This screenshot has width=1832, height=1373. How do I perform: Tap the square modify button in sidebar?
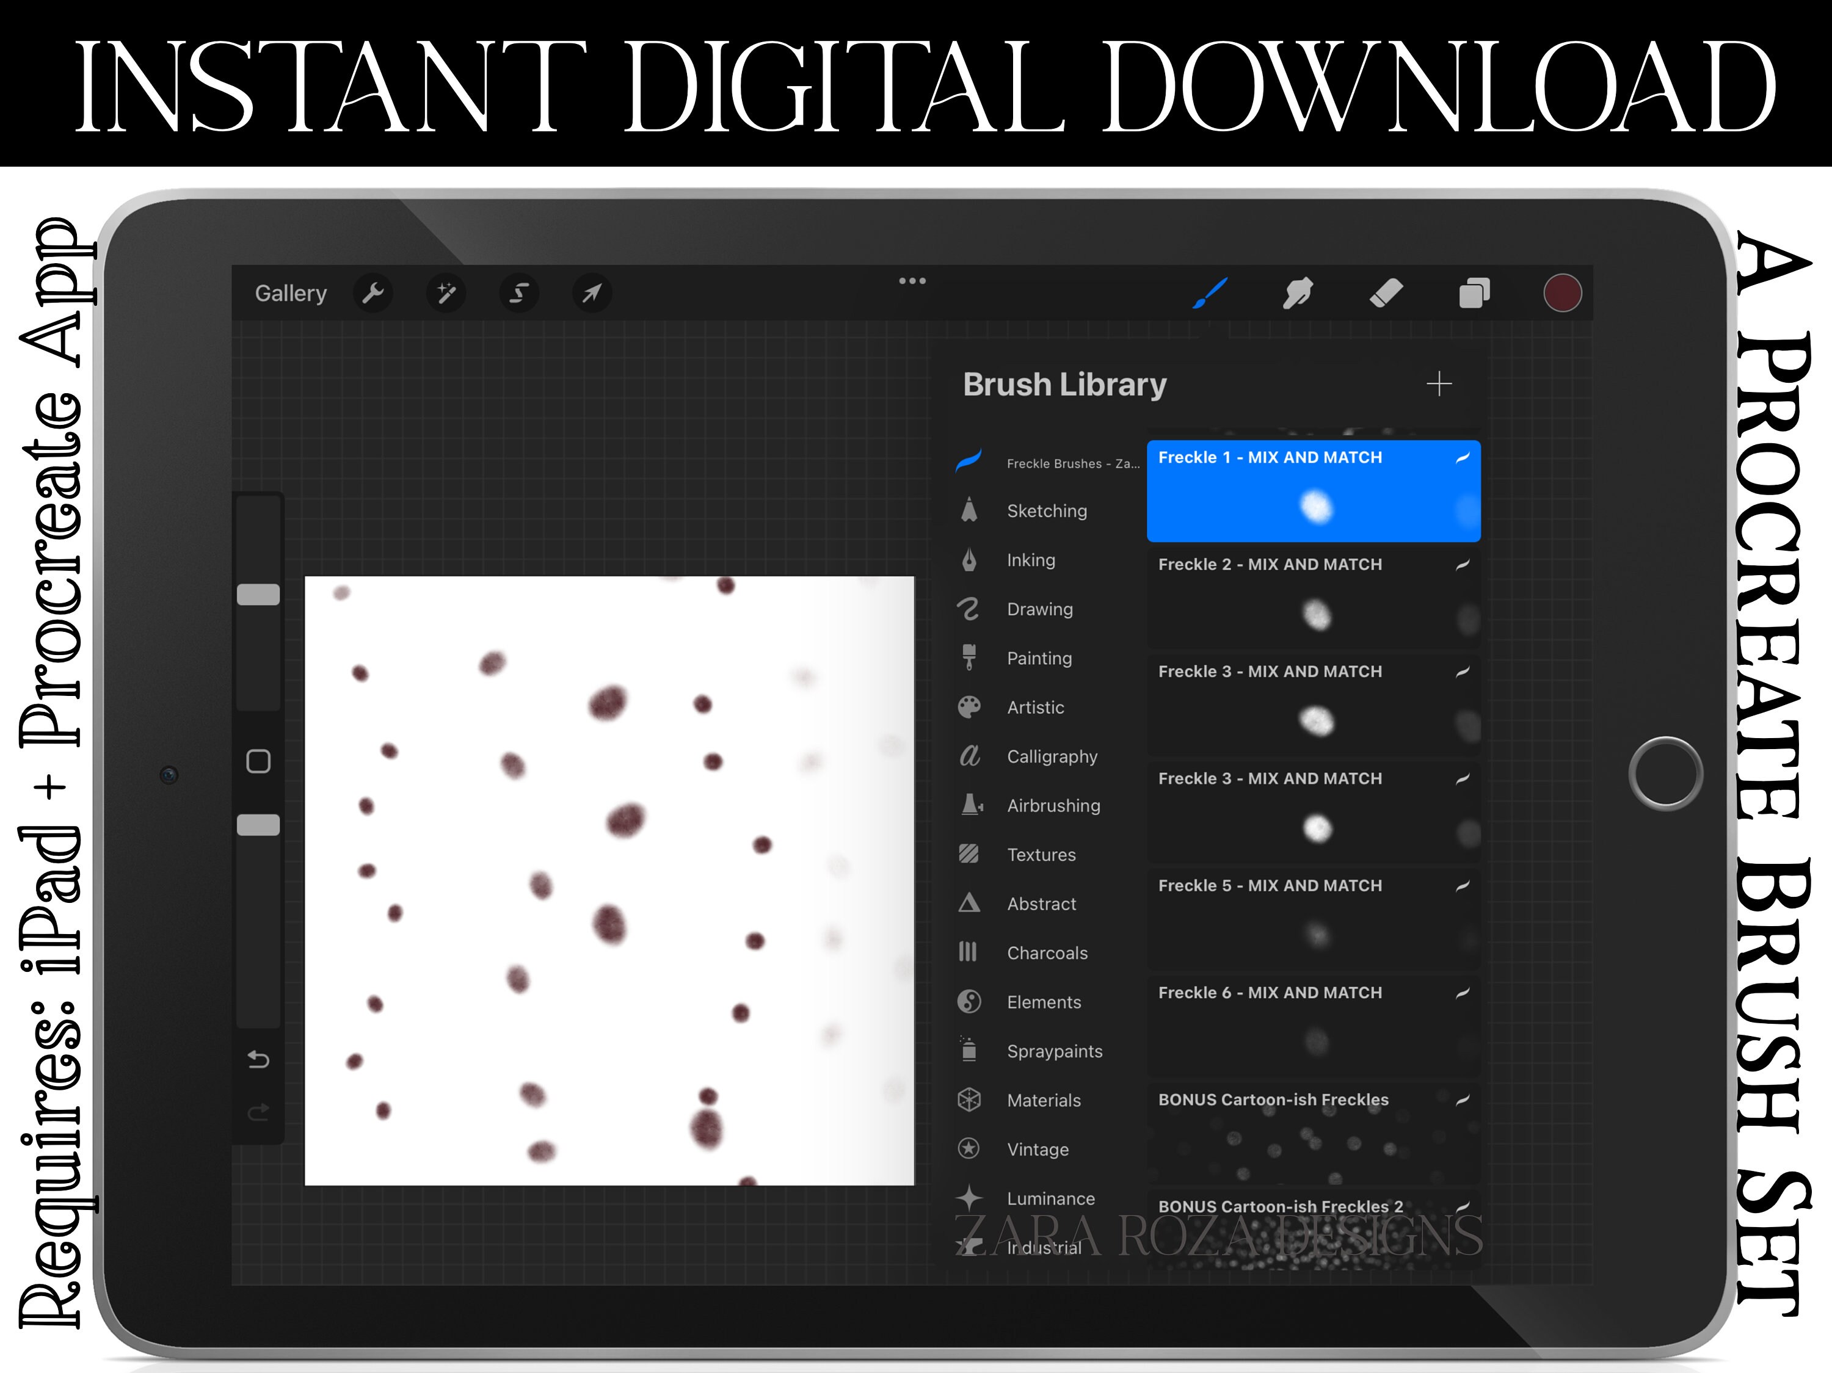[258, 761]
